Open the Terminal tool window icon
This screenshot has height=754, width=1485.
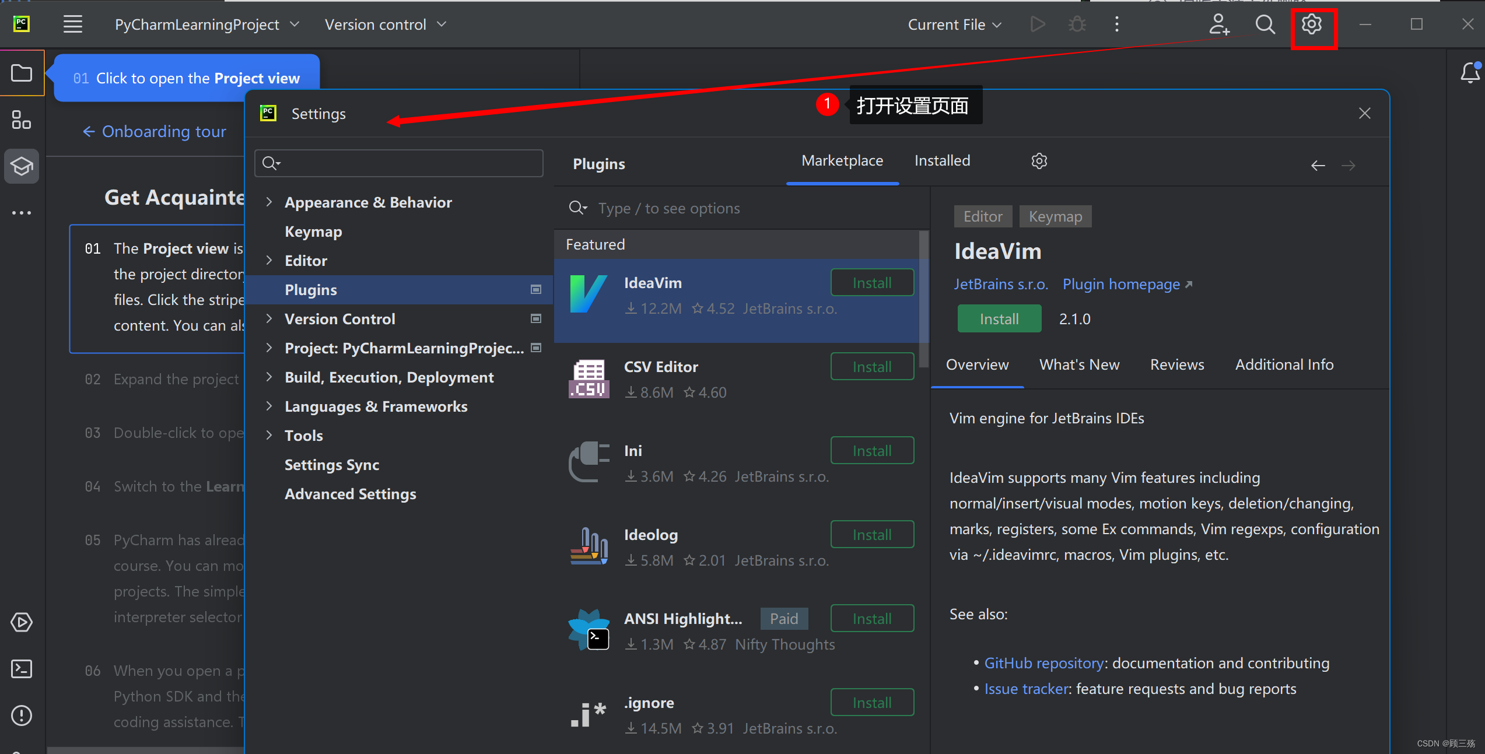coord(22,669)
